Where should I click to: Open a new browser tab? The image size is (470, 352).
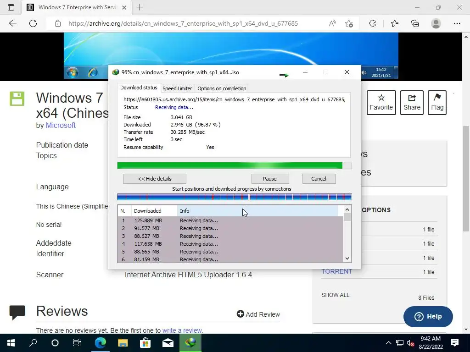140,7
